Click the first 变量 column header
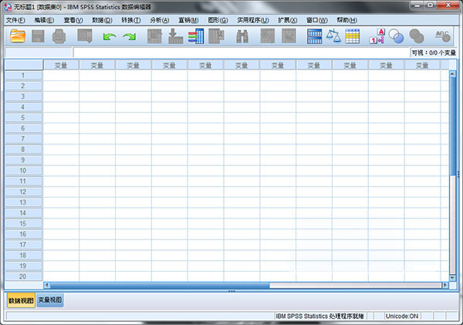Screen dimensions: 463x325 coord(61,65)
